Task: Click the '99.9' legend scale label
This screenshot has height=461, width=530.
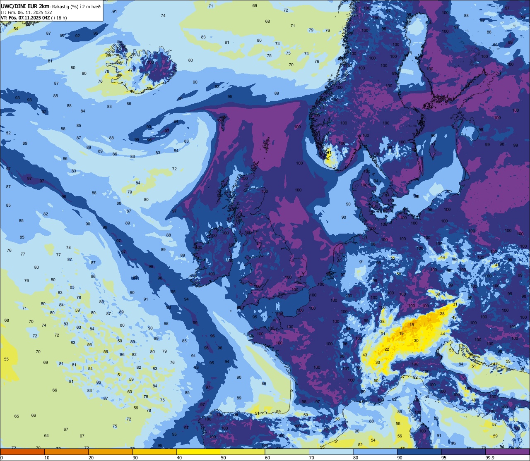Action: [490, 458]
